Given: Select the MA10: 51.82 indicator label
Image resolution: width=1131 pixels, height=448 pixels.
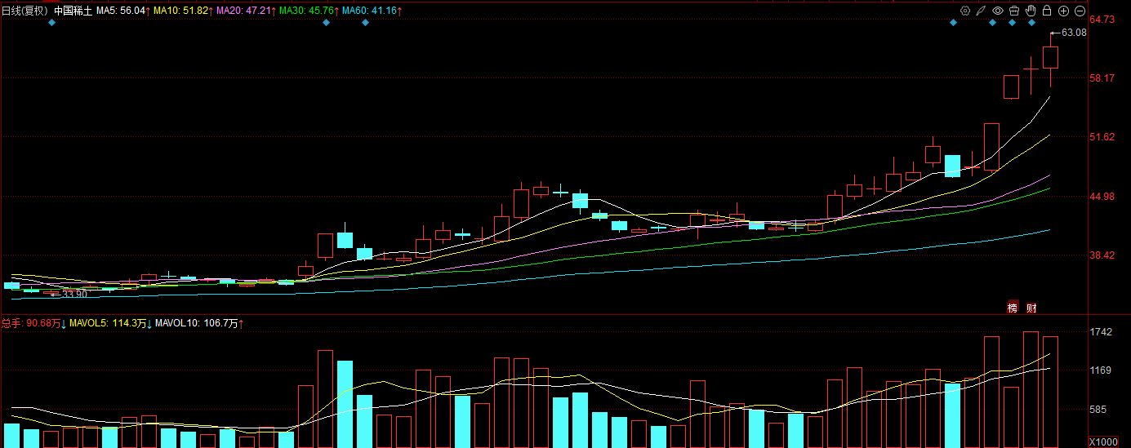Looking at the screenshot, I should coord(185,11).
